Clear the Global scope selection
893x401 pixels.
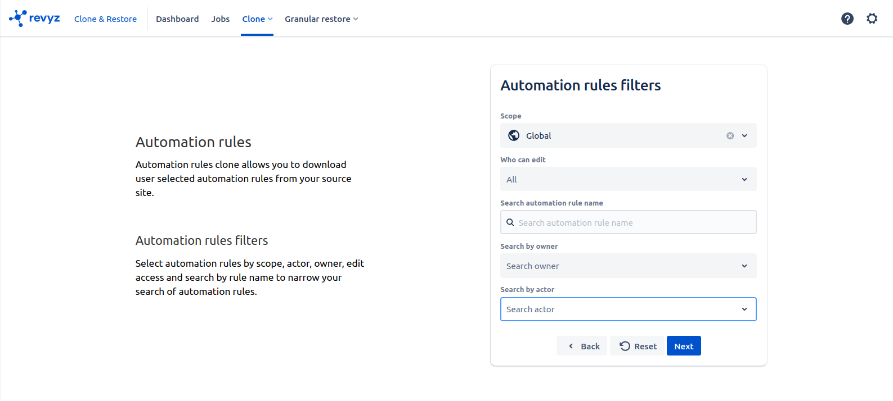[x=730, y=136]
